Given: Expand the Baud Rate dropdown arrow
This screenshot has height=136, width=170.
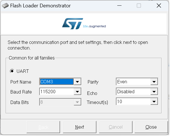Looking at the screenshot, I should (77, 92).
